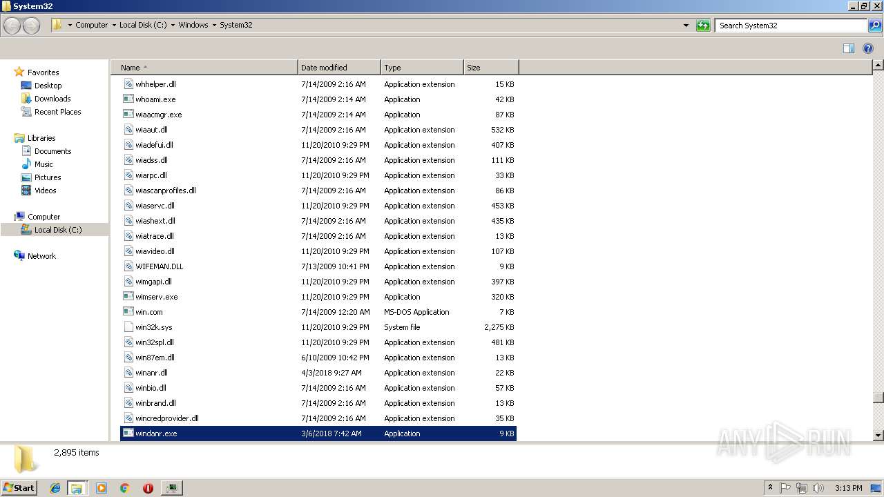Expand the dropdown arrow after Windows breadcrumb
This screenshot has height=497, width=884.
214,25
